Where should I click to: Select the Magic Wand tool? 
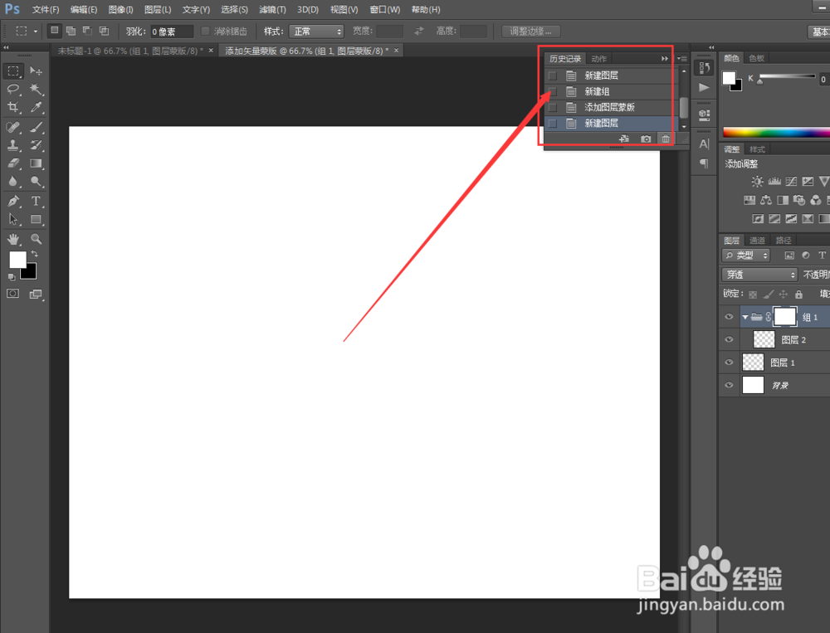pyautogui.click(x=36, y=89)
